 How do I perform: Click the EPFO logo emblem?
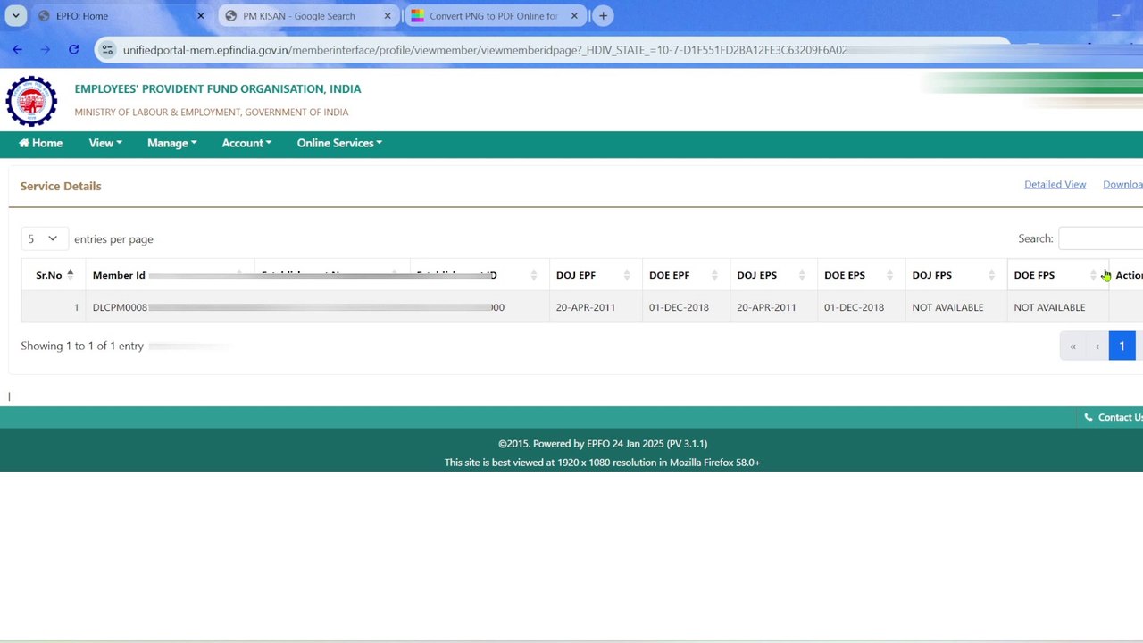pos(31,101)
